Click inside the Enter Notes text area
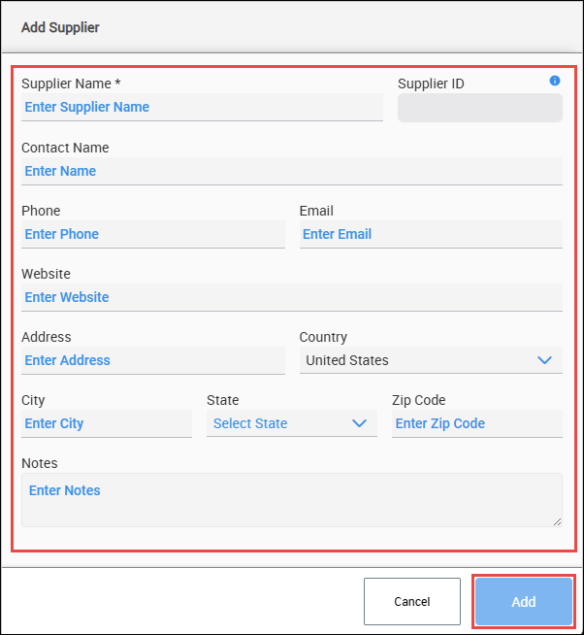 (x=291, y=500)
